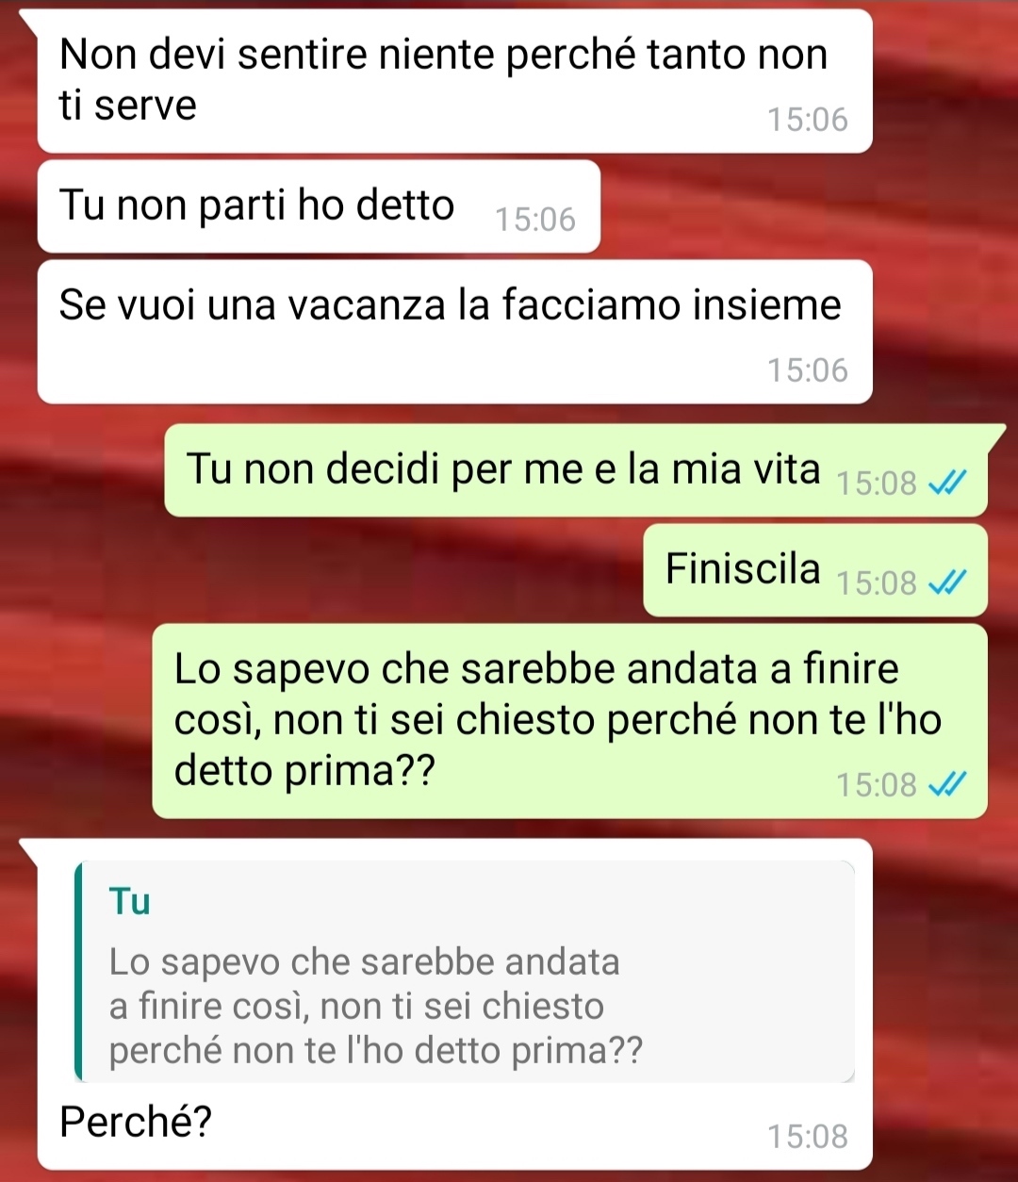Tap quoted text "perché non te l'ho detto prima??"
The image size is (1018, 1182).
(376, 1051)
